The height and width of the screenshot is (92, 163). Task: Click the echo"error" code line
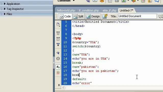(82, 83)
